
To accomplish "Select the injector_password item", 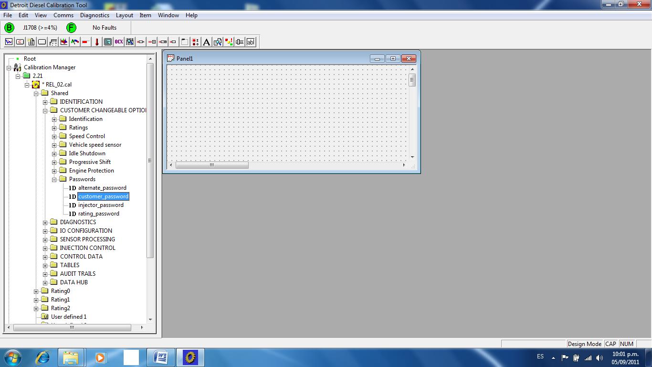I will pos(101,205).
